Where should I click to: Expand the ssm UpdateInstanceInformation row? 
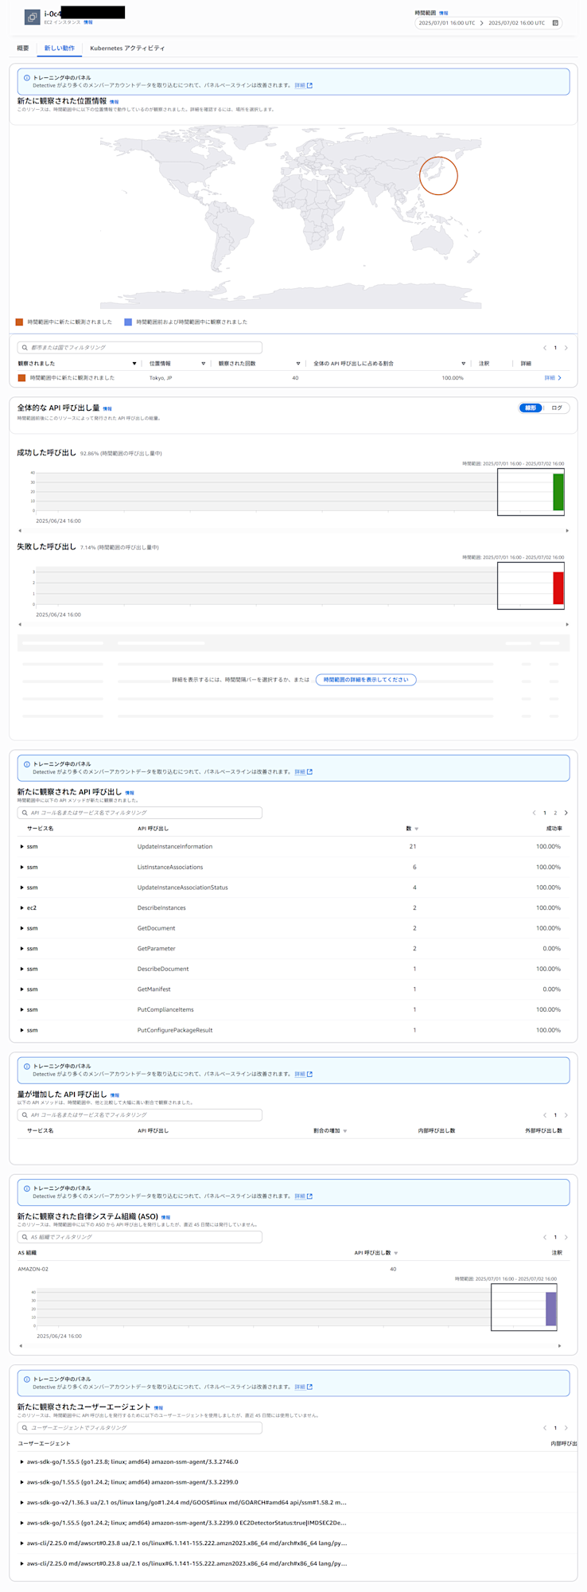21,846
